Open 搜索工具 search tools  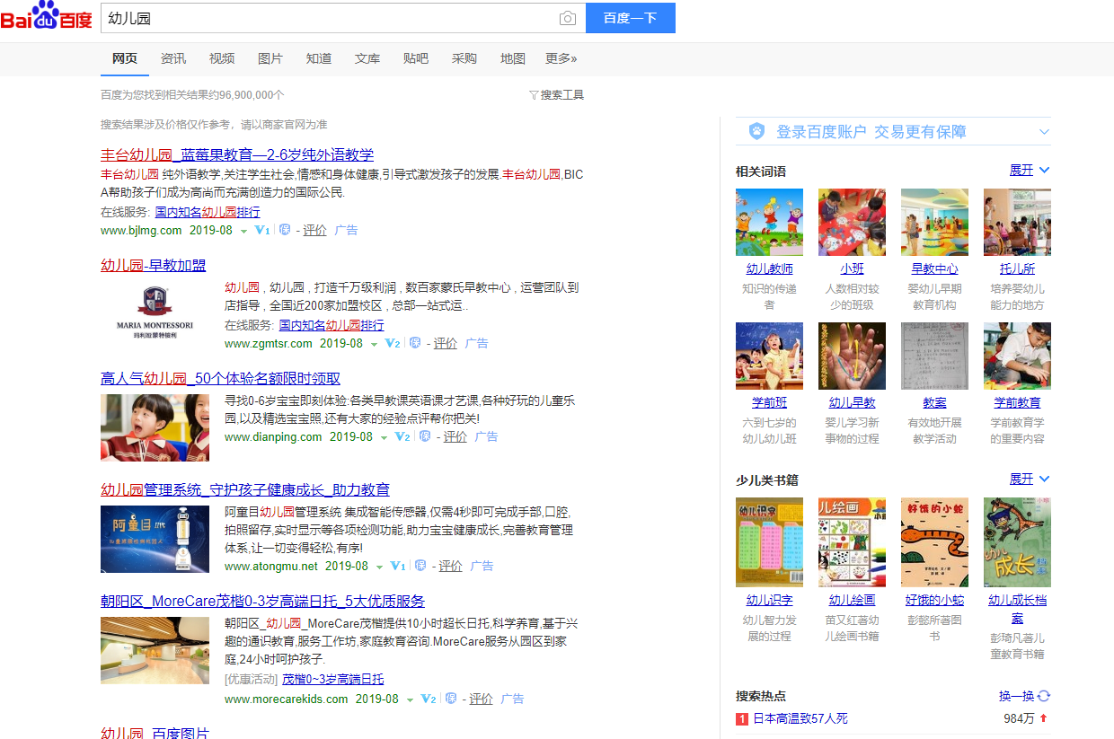coord(562,95)
